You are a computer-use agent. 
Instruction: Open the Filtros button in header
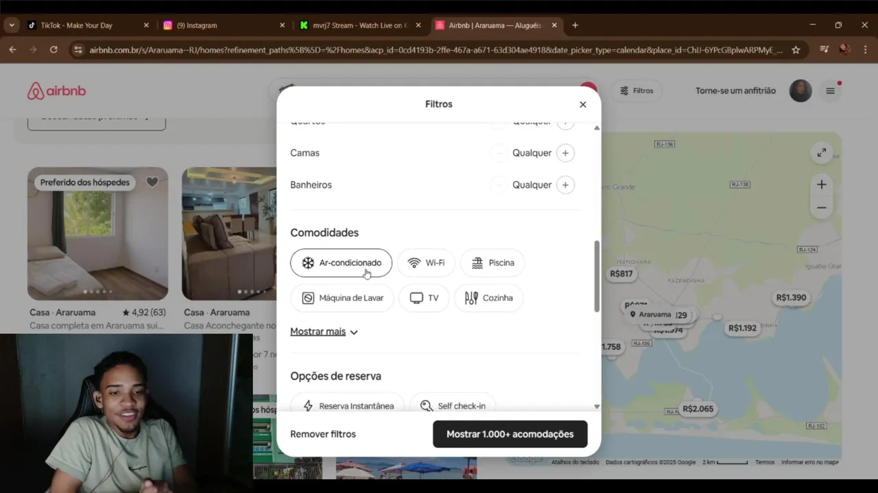click(637, 90)
